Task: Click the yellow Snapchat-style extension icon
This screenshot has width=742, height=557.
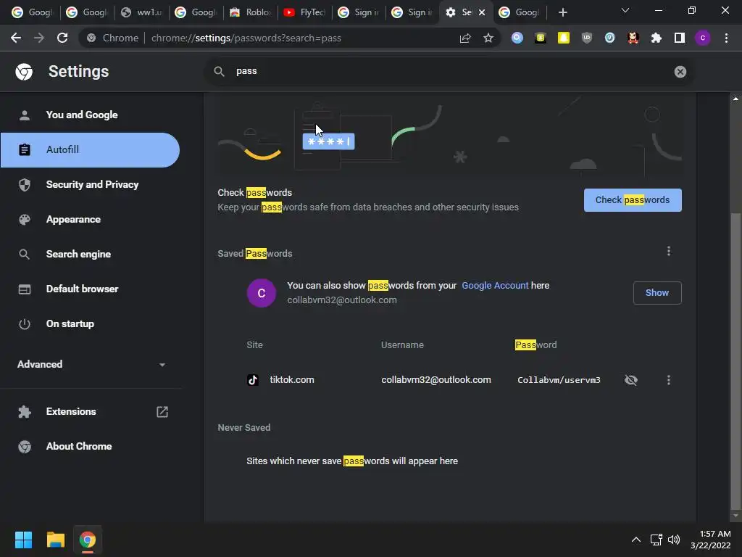Action: pyautogui.click(x=563, y=38)
